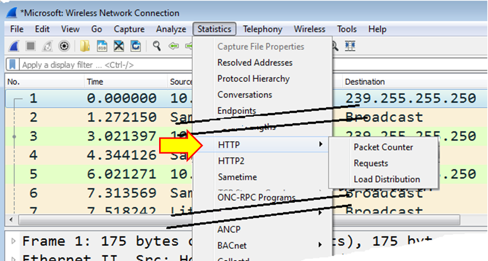The height and width of the screenshot is (261, 488).
Task: Sort by the Source column header
Action: point(180,82)
